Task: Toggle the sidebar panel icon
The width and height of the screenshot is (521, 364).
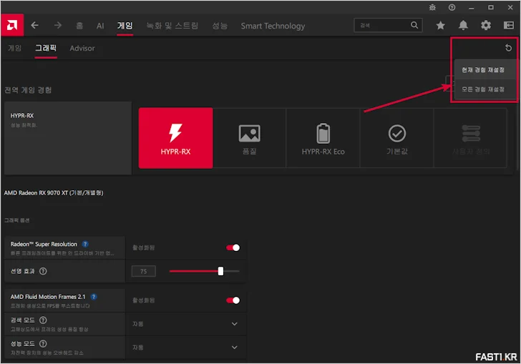Action: pos(509,25)
